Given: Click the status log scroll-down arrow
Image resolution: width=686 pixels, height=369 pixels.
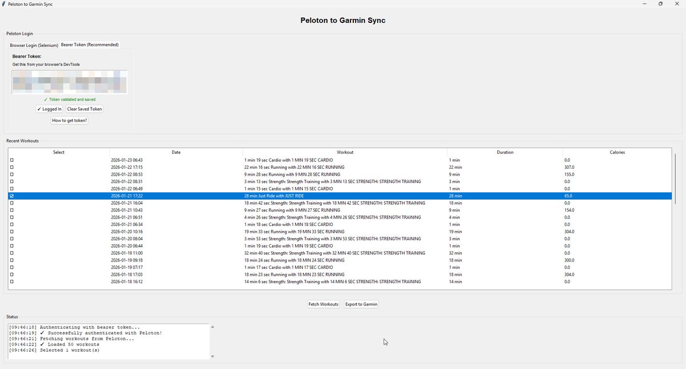Looking at the screenshot, I should pyautogui.click(x=213, y=356).
